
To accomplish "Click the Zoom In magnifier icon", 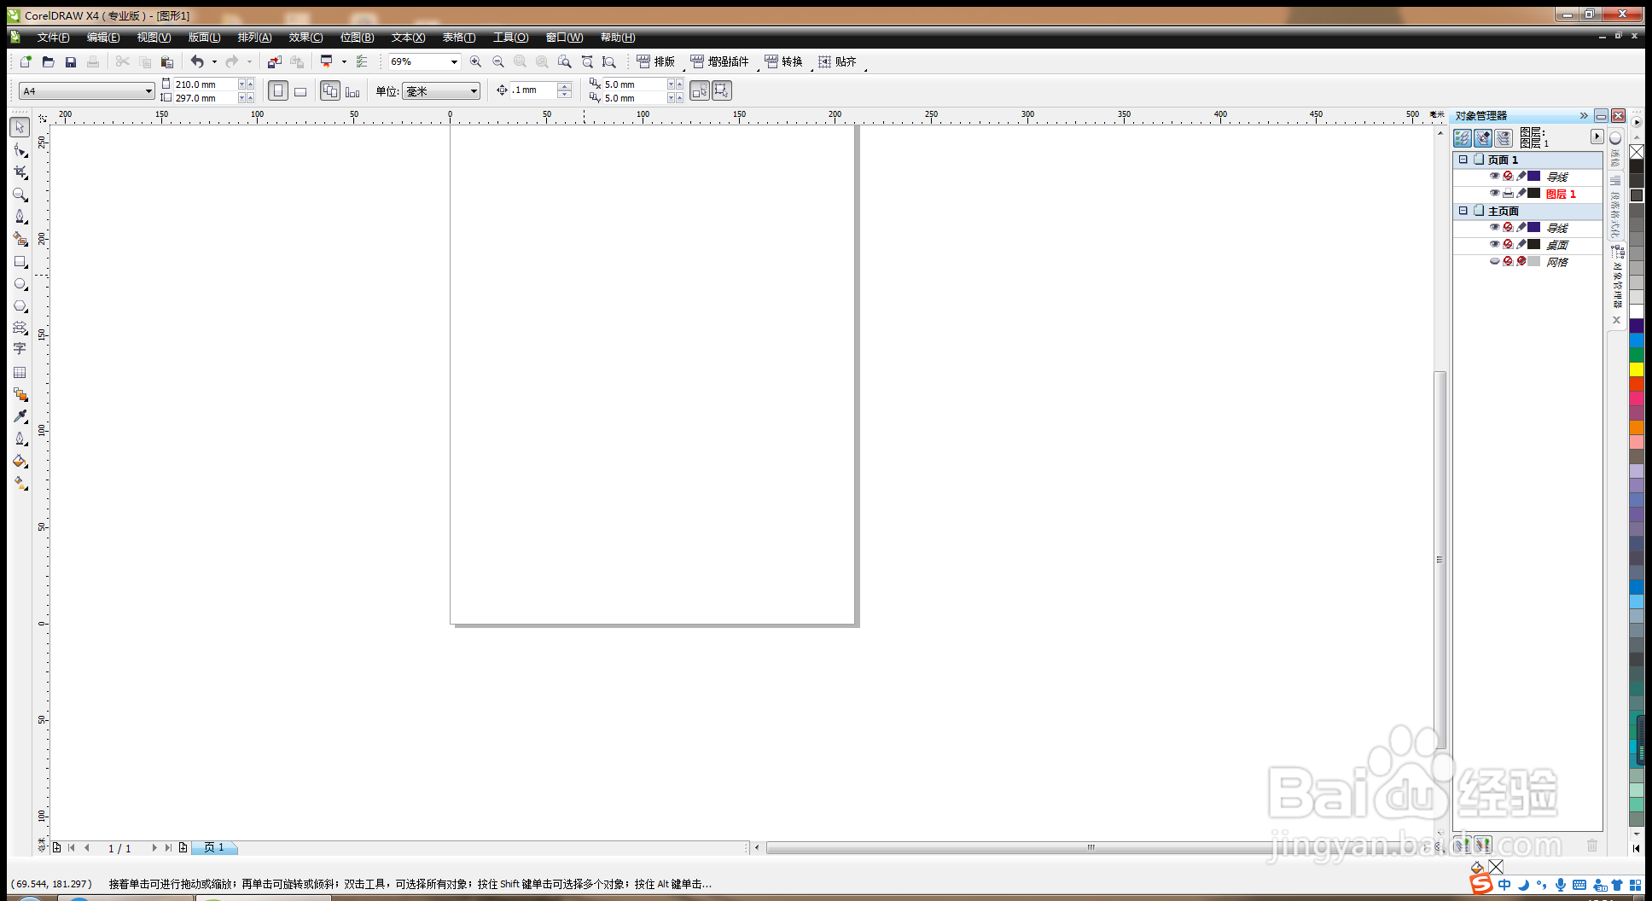I will click(475, 61).
